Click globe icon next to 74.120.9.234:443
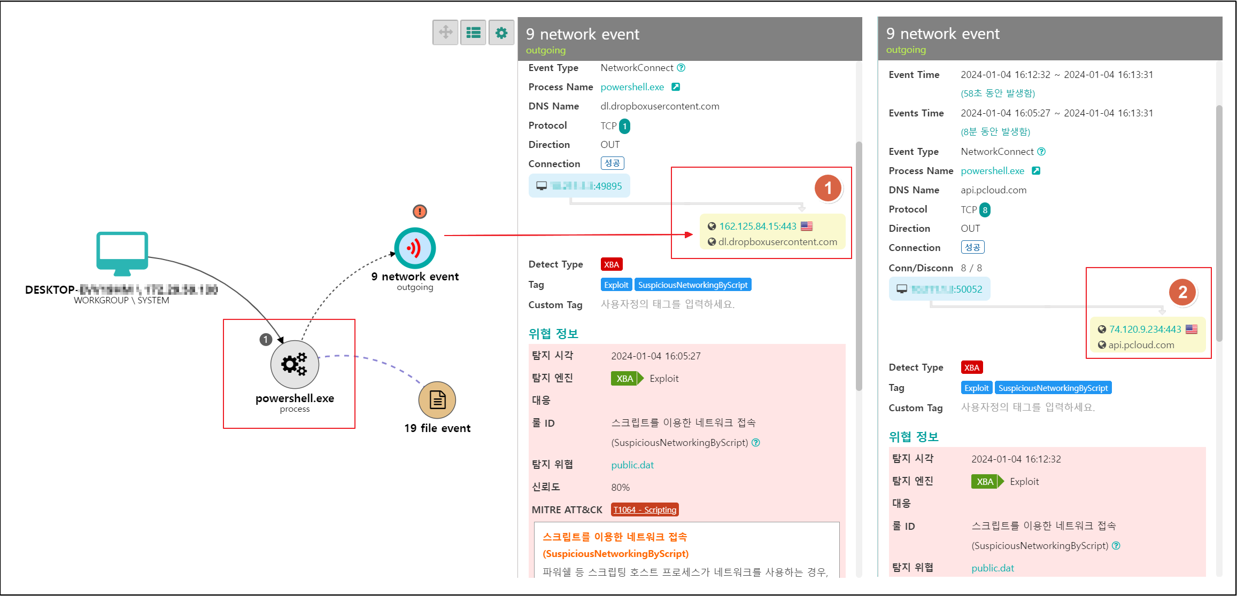 click(x=1102, y=330)
